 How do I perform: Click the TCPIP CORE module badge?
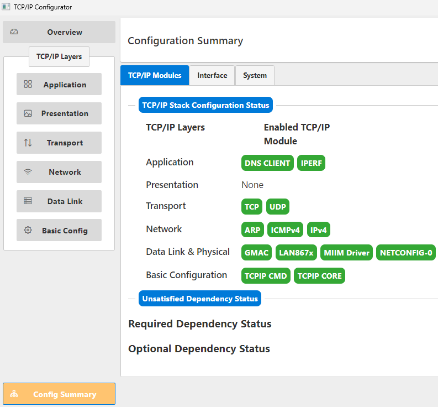point(319,276)
